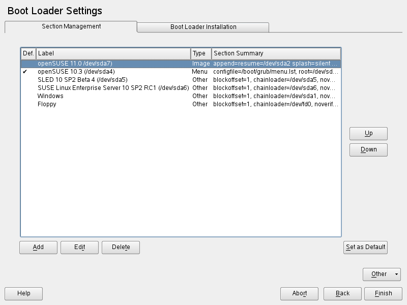Sort by the Label column header
407x305 pixels.
coord(113,53)
